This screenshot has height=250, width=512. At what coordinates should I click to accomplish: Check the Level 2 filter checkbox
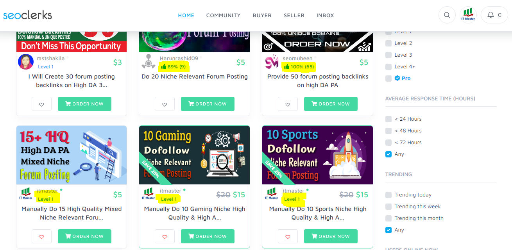pyautogui.click(x=388, y=43)
